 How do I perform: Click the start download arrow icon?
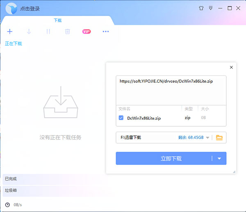point(29,32)
